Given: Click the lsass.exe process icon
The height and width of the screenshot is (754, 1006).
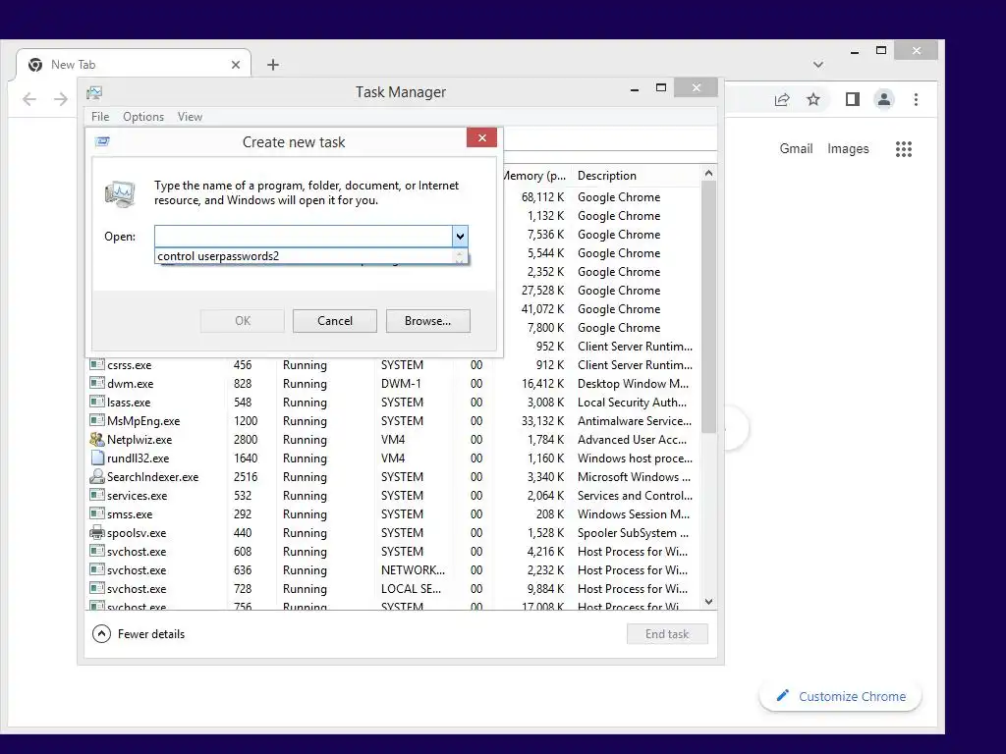Looking at the screenshot, I should tap(97, 402).
